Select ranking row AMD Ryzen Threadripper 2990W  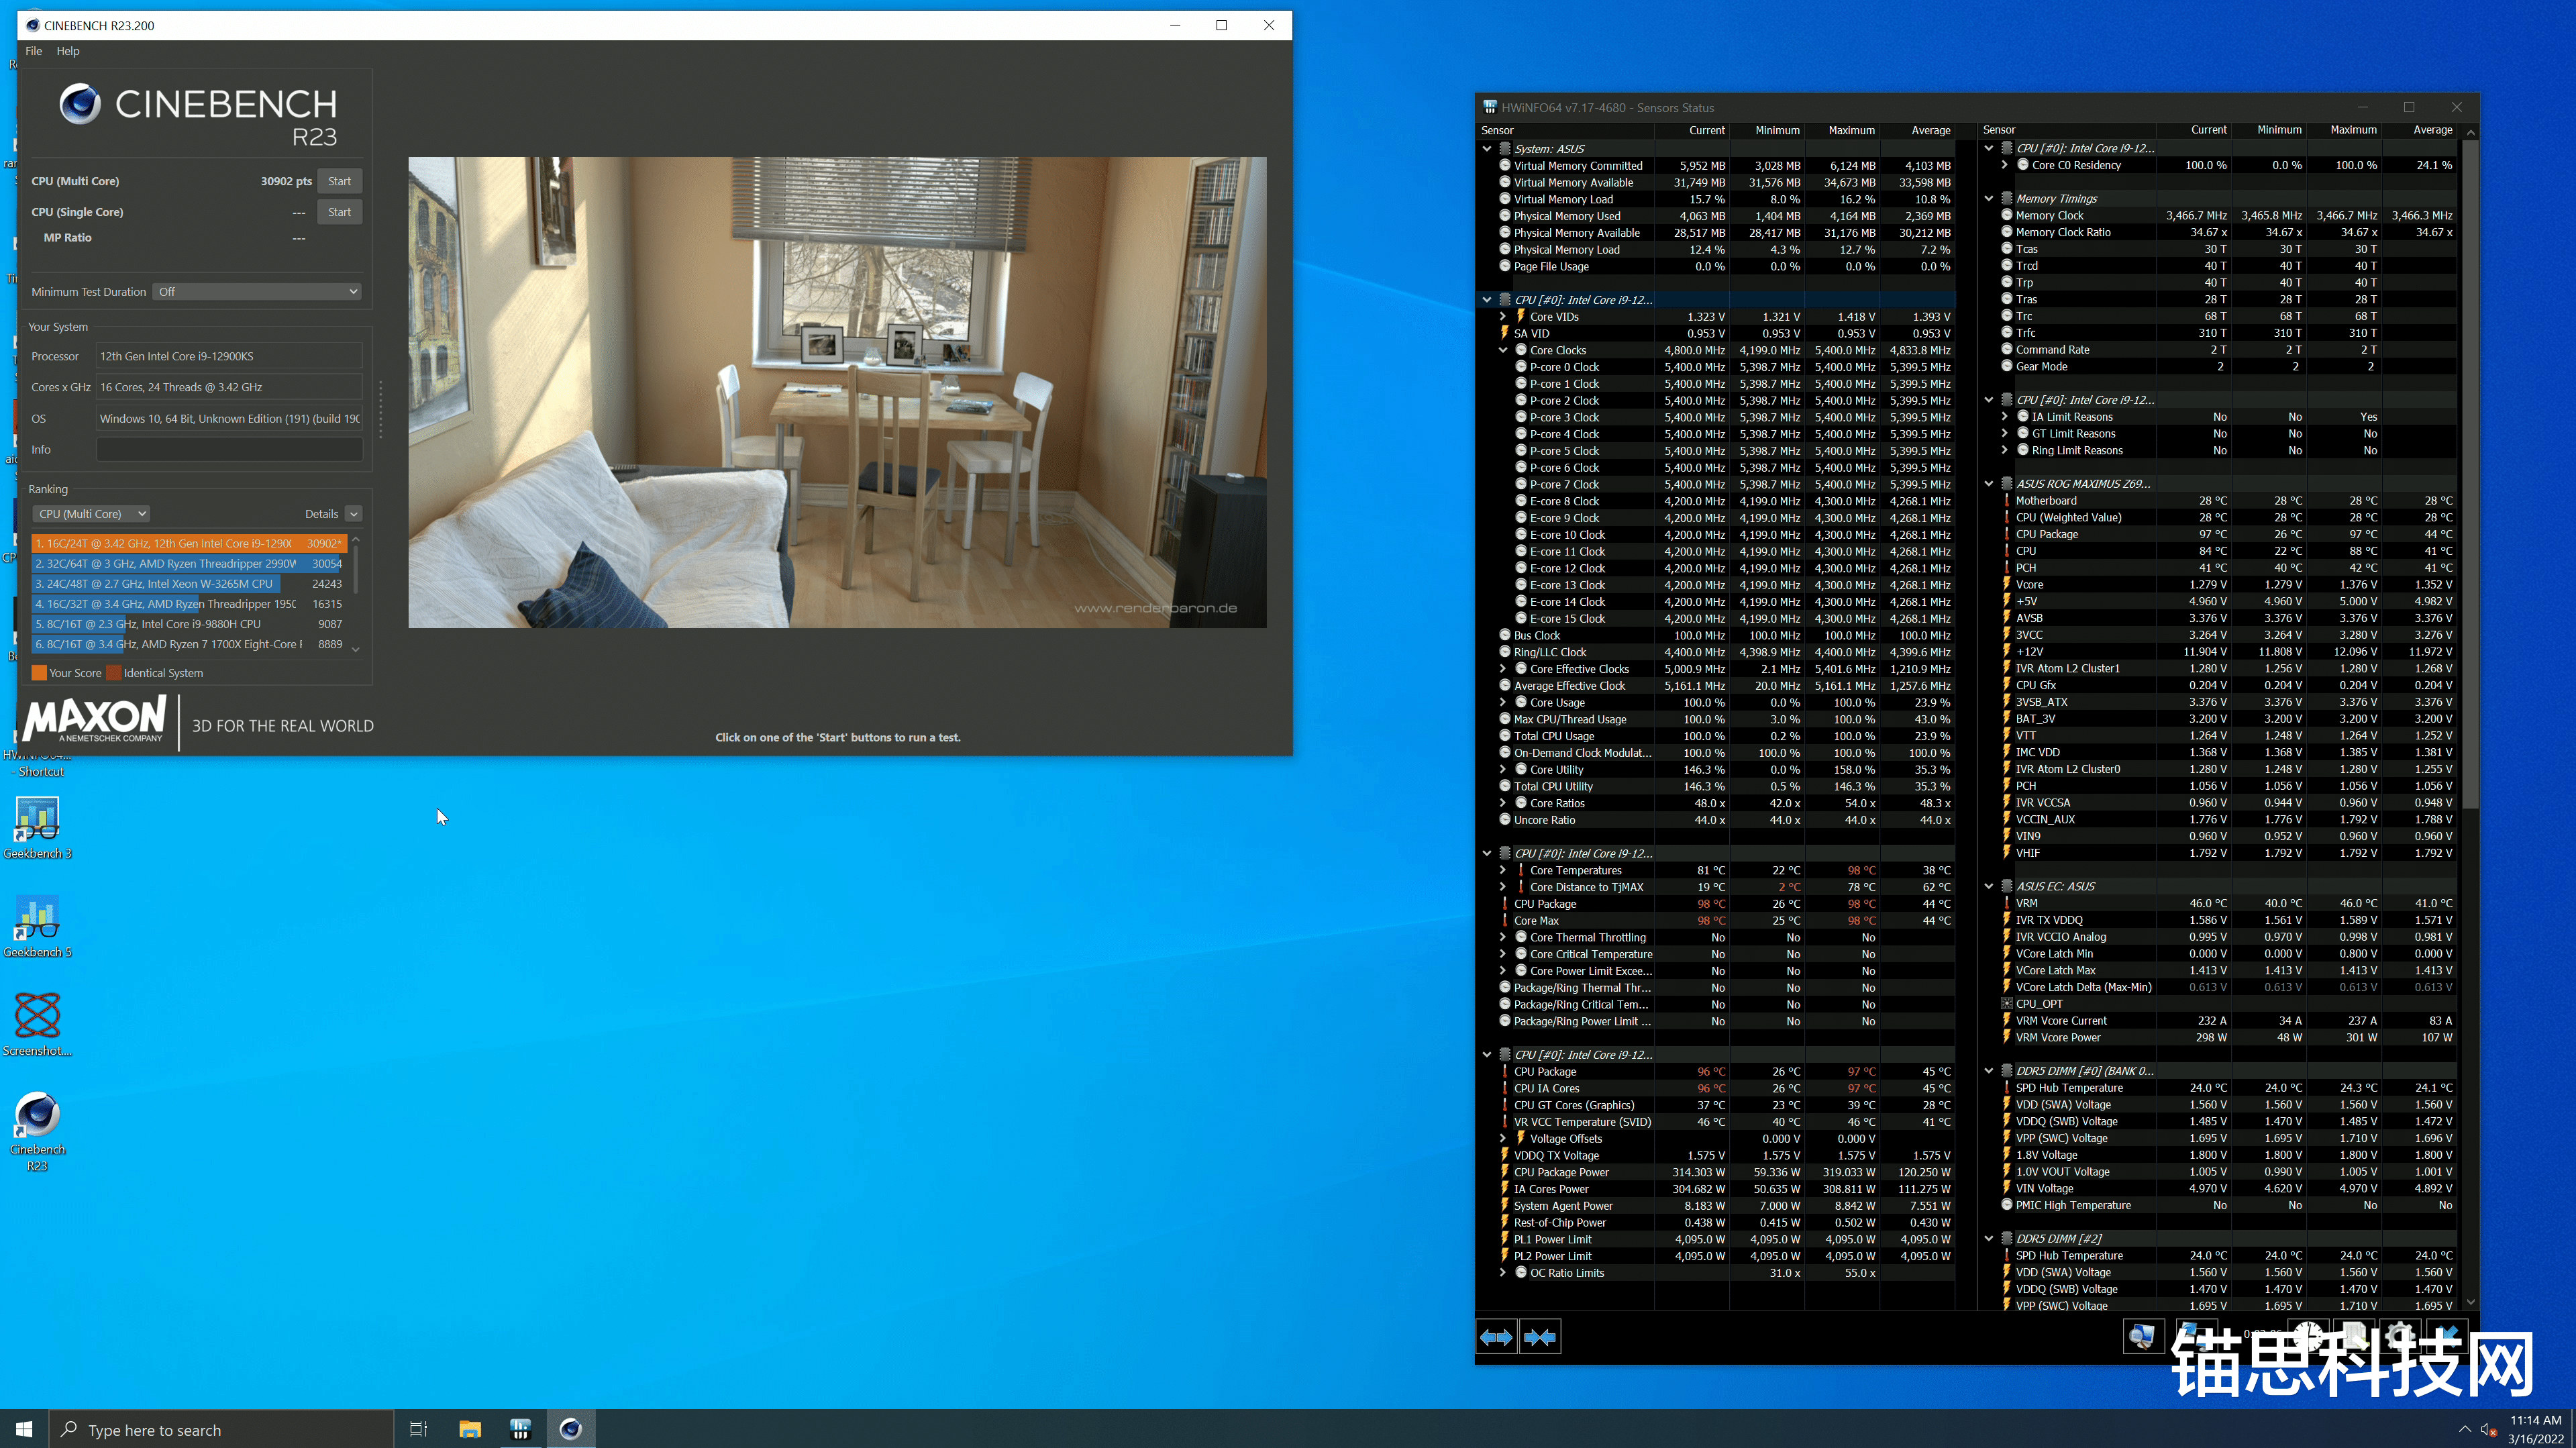[189, 564]
